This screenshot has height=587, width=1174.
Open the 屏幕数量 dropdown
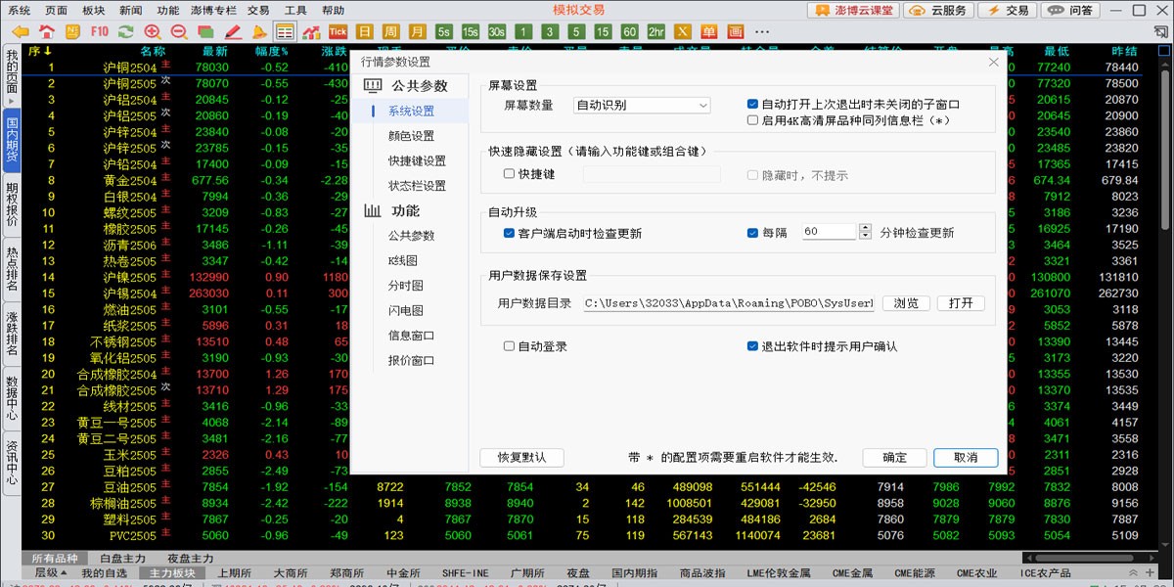click(642, 105)
